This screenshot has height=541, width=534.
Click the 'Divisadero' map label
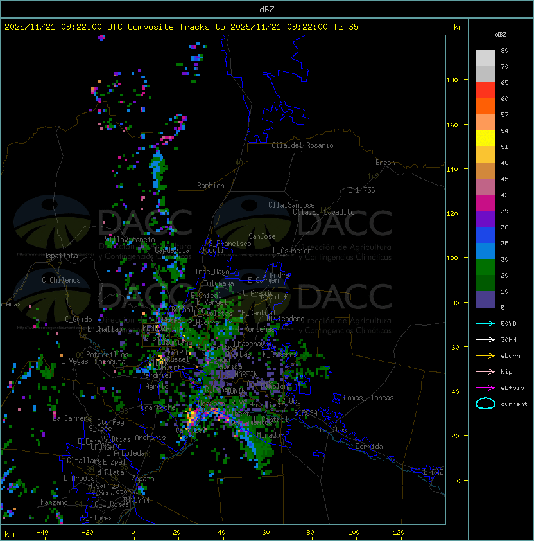(286, 319)
